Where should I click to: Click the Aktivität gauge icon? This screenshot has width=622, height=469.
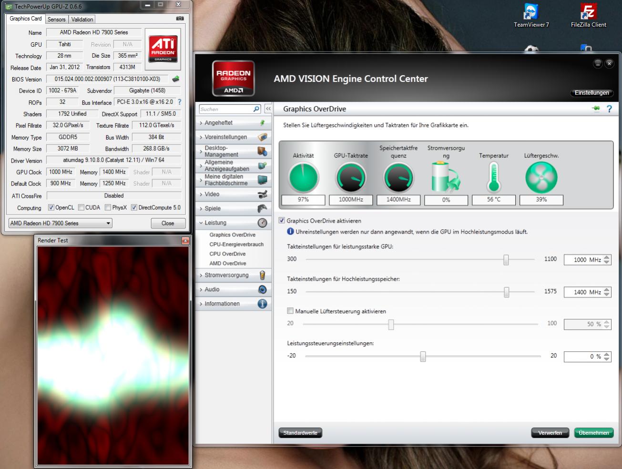pyautogui.click(x=303, y=177)
